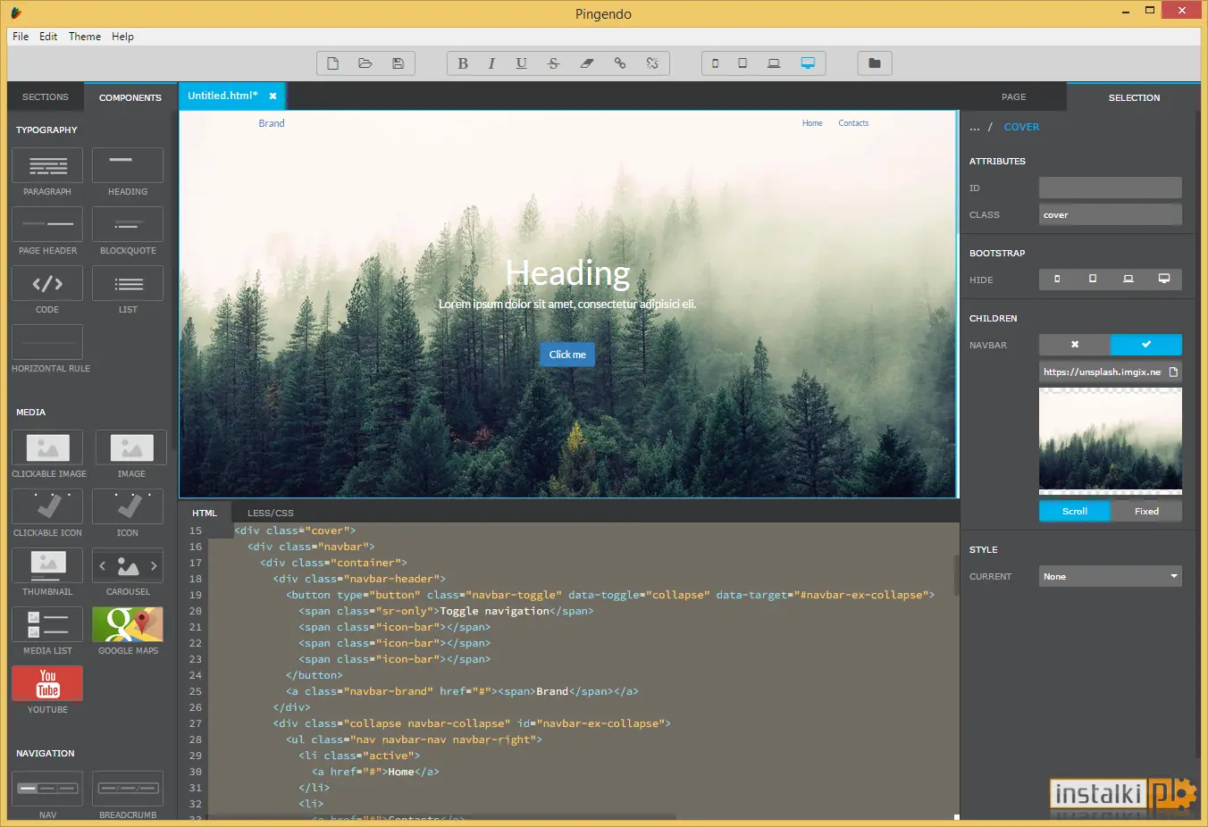Clear formatting with eraser icon
The width and height of the screenshot is (1208, 827).
(587, 63)
